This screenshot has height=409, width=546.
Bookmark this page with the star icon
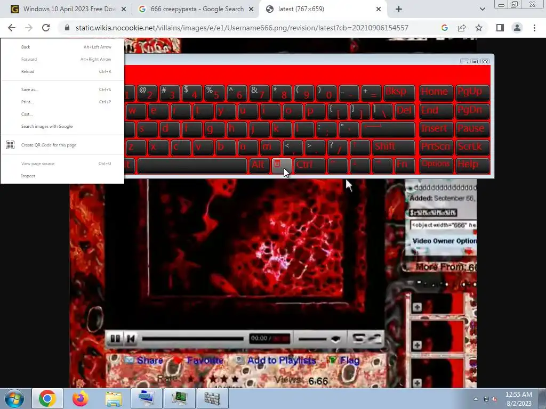479,28
